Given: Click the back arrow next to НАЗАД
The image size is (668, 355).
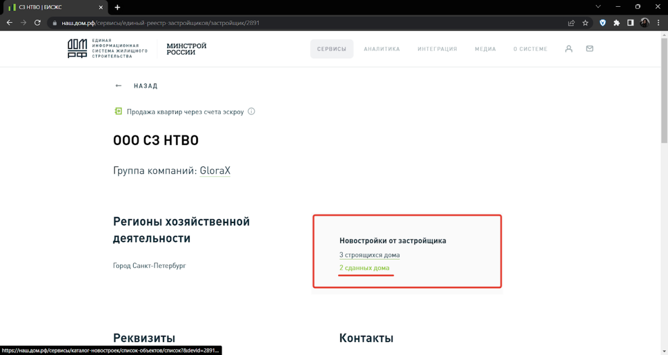Looking at the screenshot, I should (x=119, y=86).
